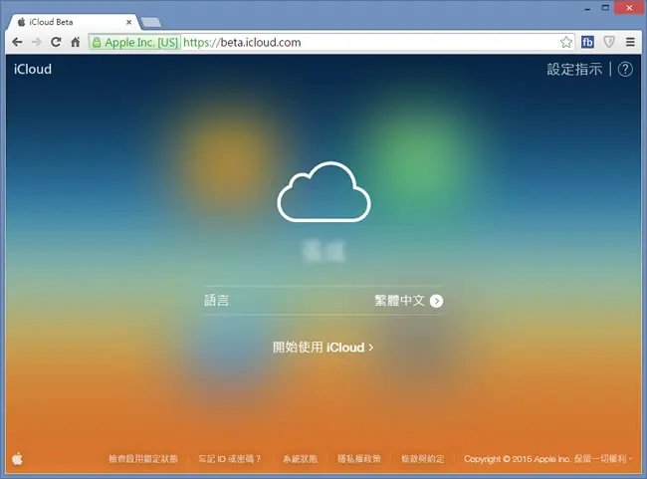647x479 pixels.
Task: Open the help question mark icon
Action: pyautogui.click(x=625, y=69)
